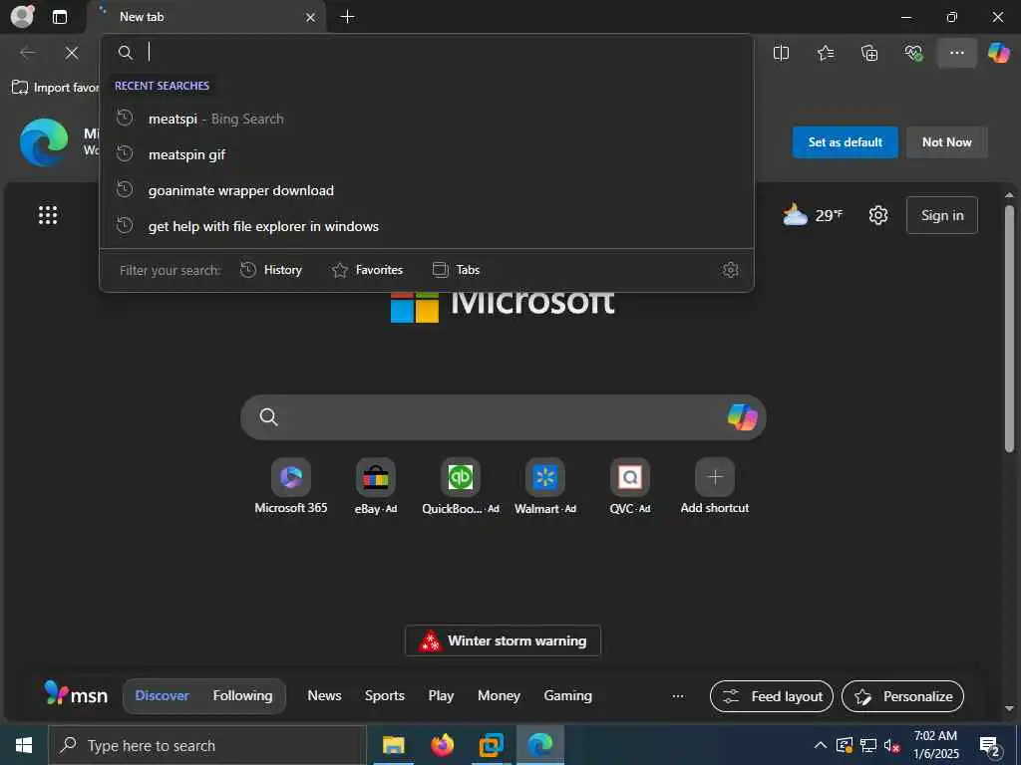Open a new tab with plus button
The width and height of the screenshot is (1021, 765).
pos(348,17)
